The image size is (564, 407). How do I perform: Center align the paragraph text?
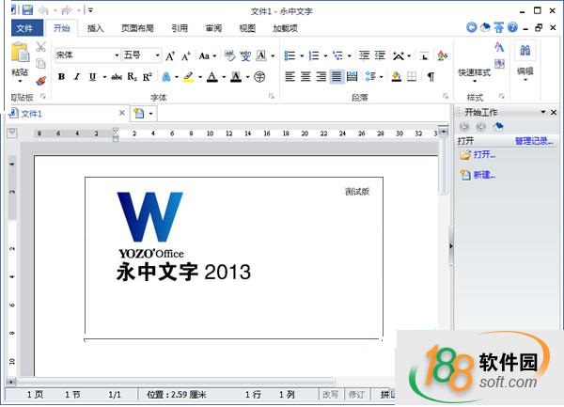[x=305, y=77]
